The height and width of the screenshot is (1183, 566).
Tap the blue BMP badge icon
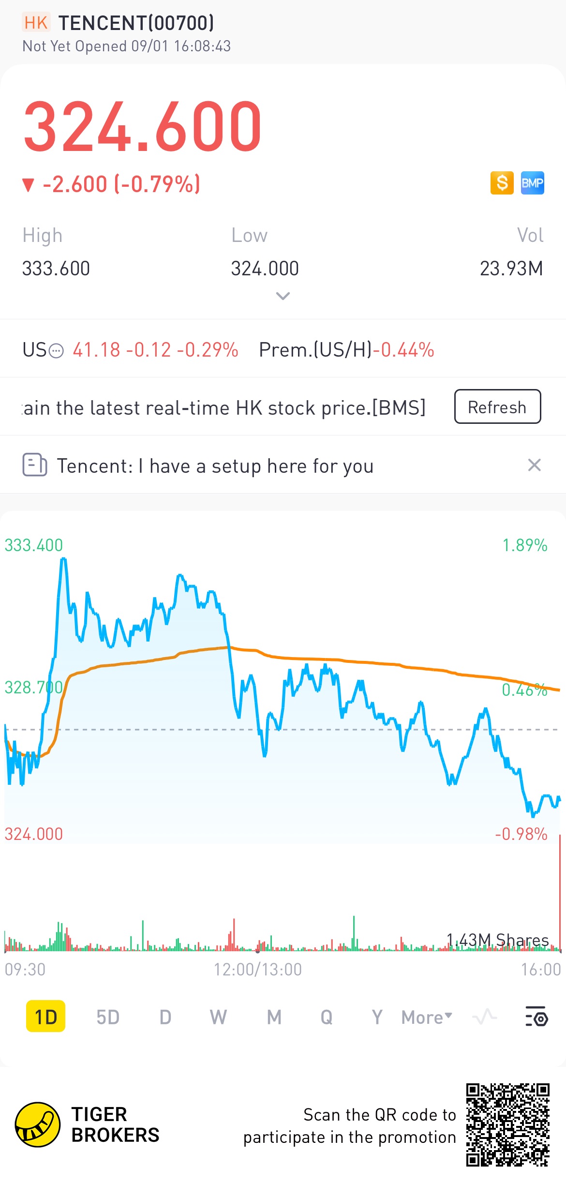coord(532,183)
